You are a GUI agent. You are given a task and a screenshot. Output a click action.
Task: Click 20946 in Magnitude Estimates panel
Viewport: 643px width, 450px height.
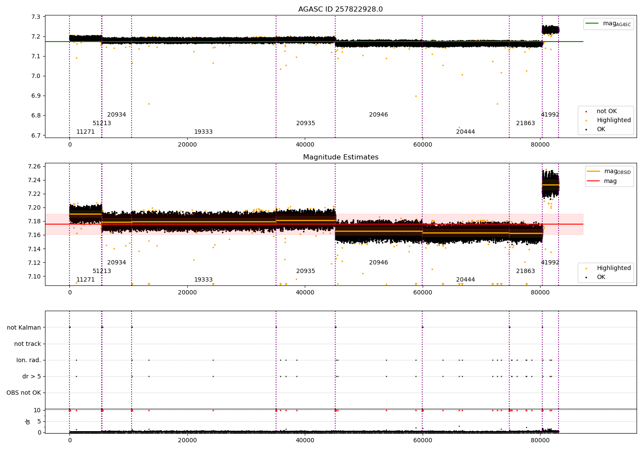tap(379, 263)
